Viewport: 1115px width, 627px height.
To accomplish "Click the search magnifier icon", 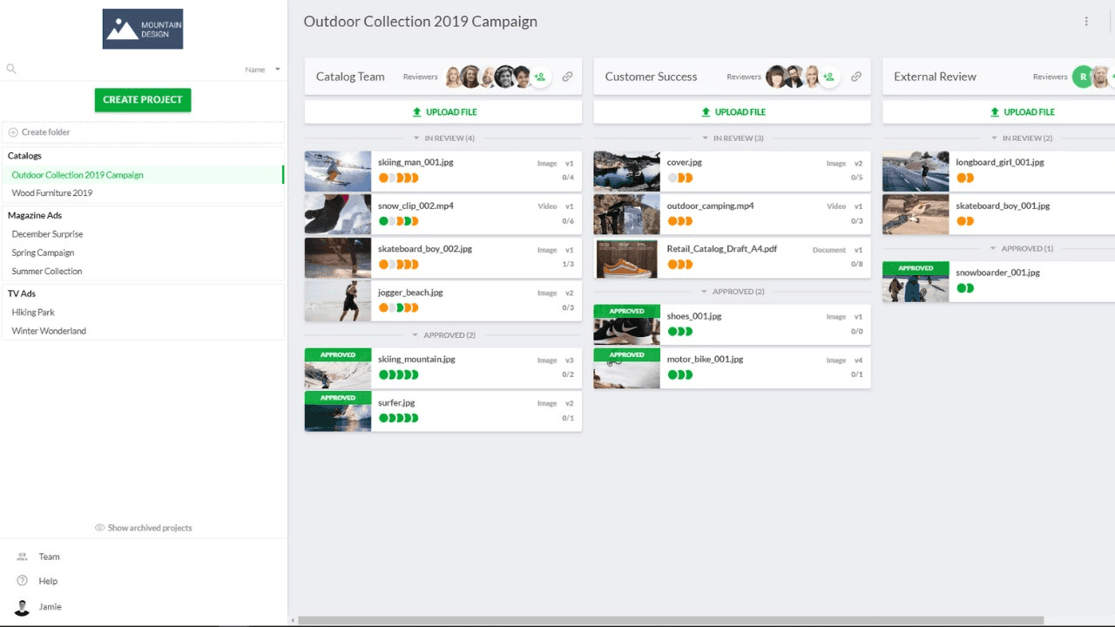I will [11, 69].
